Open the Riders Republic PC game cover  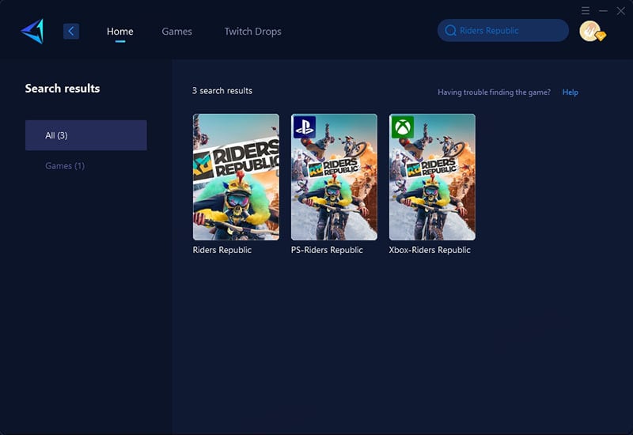(236, 177)
